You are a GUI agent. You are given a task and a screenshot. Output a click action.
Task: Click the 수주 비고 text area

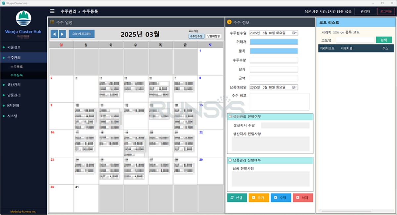point(279,102)
